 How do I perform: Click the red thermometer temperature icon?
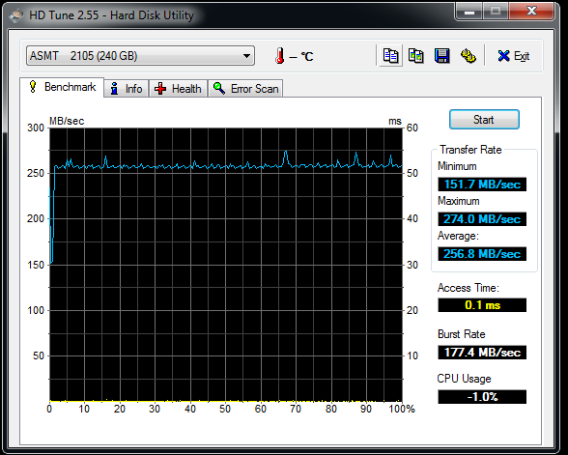[279, 56]
